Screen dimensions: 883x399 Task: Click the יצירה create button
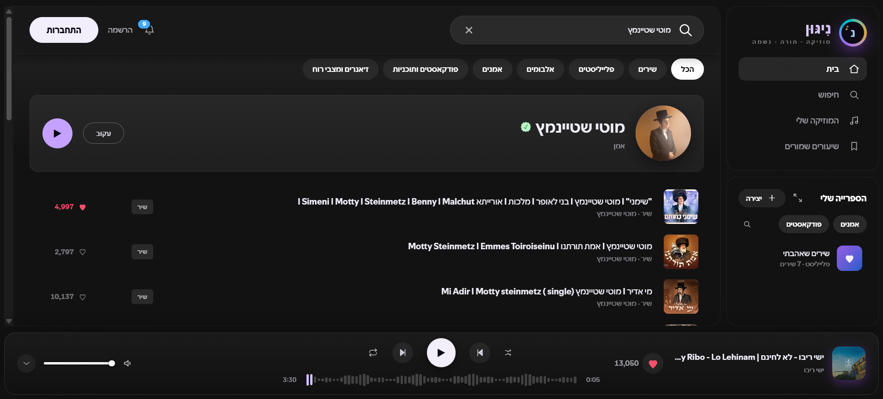click(762, 198)
